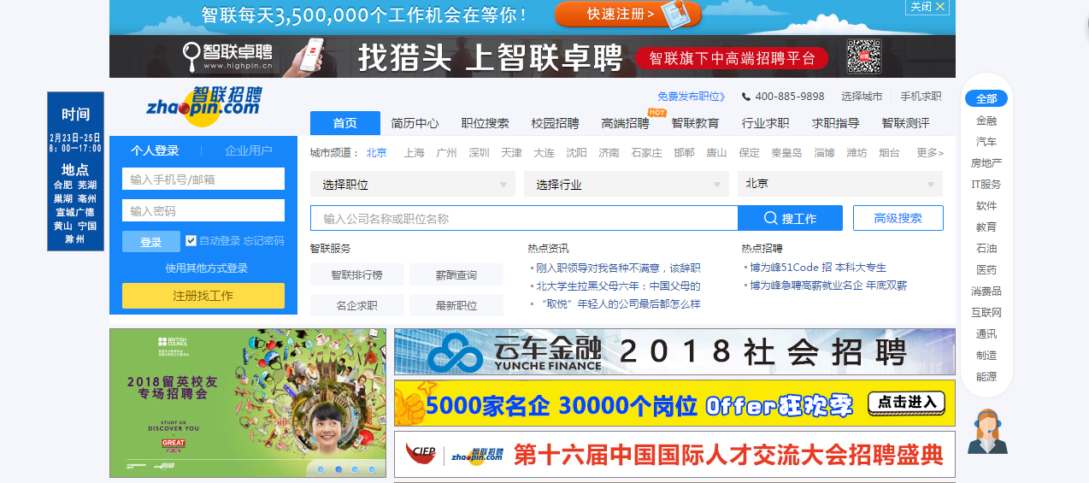Open the 高端招聘 tab

click(625, 123)
